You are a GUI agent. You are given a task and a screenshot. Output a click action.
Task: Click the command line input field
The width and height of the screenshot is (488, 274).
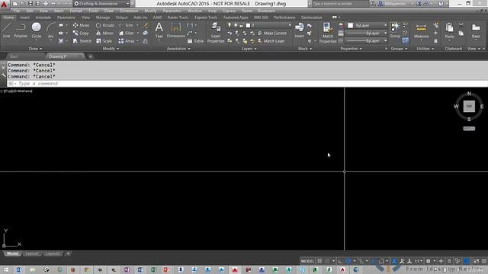coord(247,84)
